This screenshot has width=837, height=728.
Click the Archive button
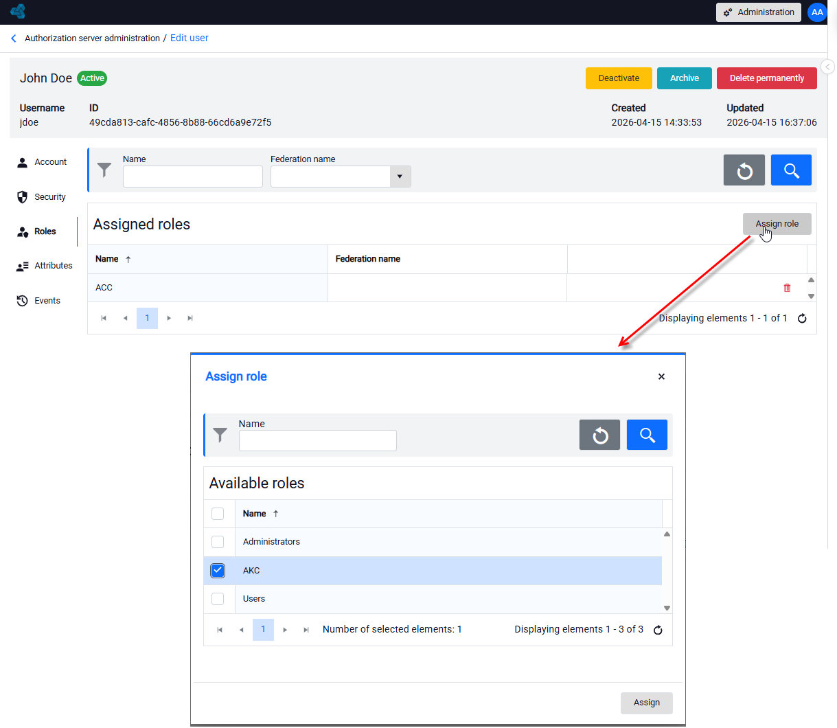coord(685,78)
